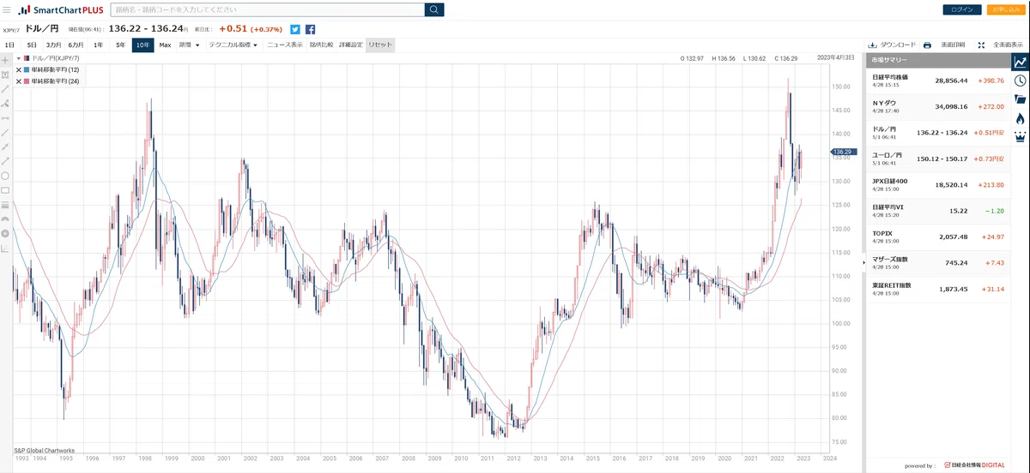Image resolution: width=1030 pixels, height=473 pixels.
Task: Open 詳細設定 settings
Action: click(x=351, y=45)
